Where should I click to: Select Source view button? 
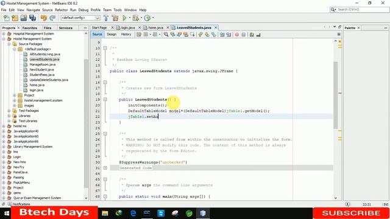pyautogui.click(x=97, y=35)
